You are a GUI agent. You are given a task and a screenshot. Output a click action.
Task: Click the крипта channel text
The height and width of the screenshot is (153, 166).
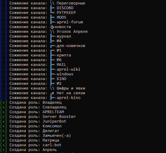[x=64, y=55]
